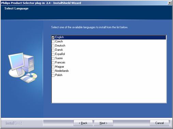Cancel the installation wizard
This screenshot has height=129, width=173.
[x=159, y=123]
